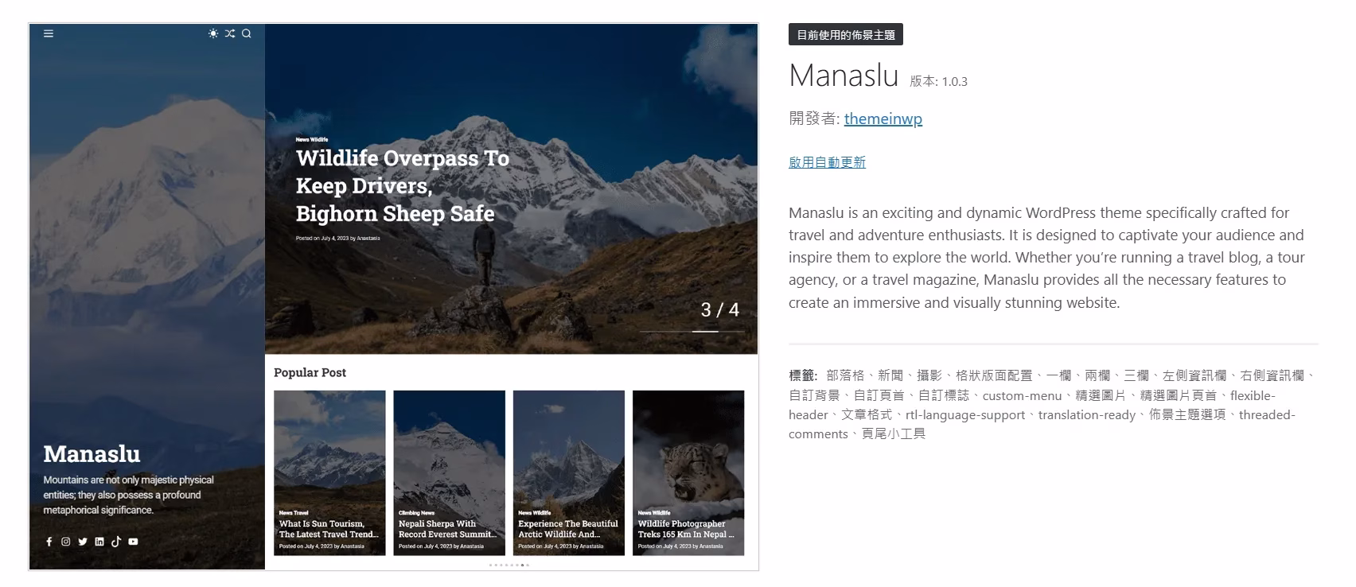Click the 啟用自動更新 link

827,162
